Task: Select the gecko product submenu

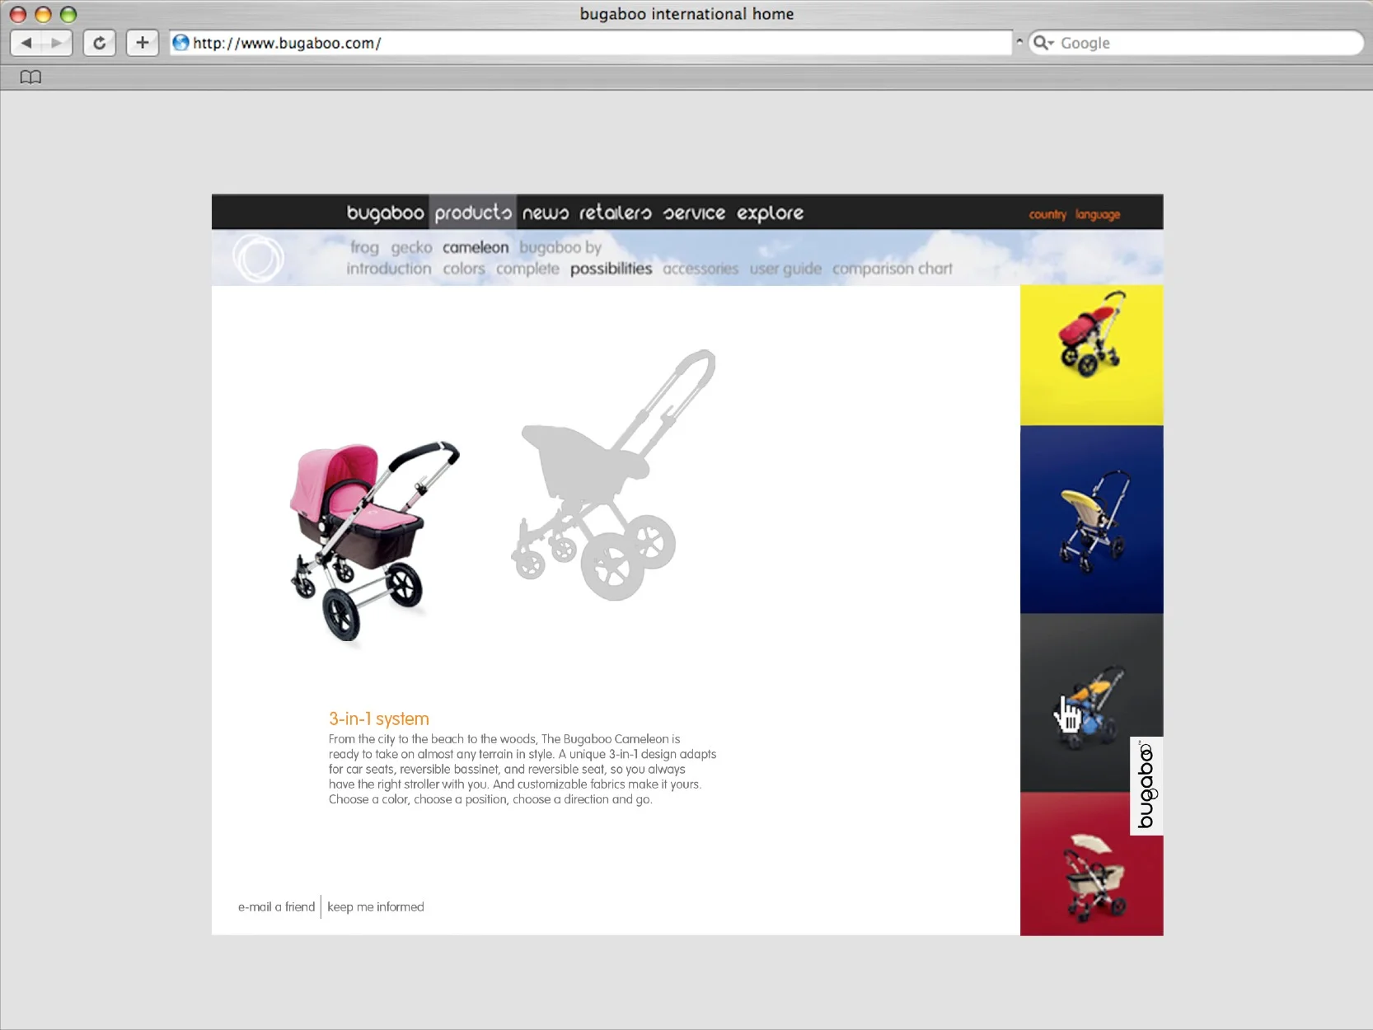Action: [411, 247]
